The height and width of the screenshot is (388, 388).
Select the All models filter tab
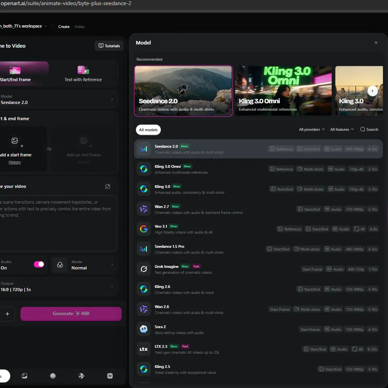148,130
